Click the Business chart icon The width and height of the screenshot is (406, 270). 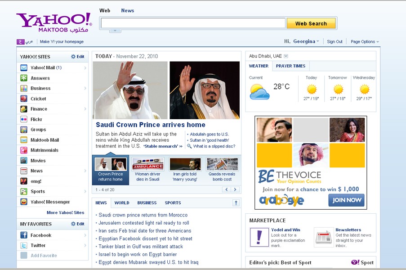[x=24, y=88]
